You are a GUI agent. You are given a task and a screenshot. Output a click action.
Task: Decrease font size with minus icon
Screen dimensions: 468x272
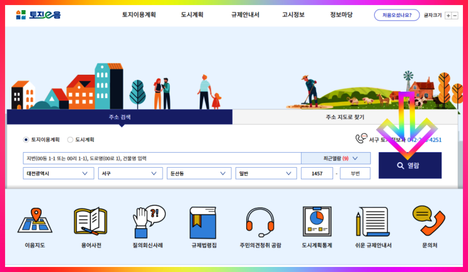tap(455, 16)
